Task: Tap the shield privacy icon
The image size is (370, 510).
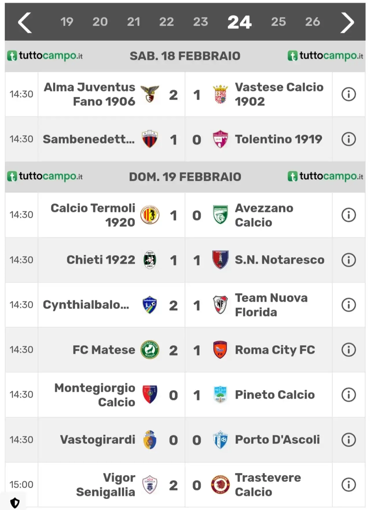Action: click(15, 503)
